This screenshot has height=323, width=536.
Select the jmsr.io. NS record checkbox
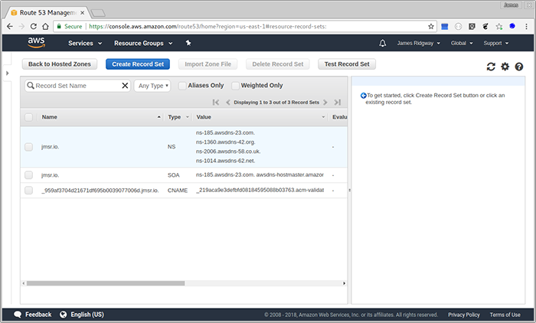(x=29, y=147)
